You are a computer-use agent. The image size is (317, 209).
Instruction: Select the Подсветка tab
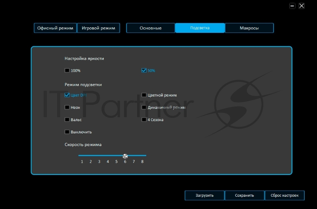click(x=200, y=28)
